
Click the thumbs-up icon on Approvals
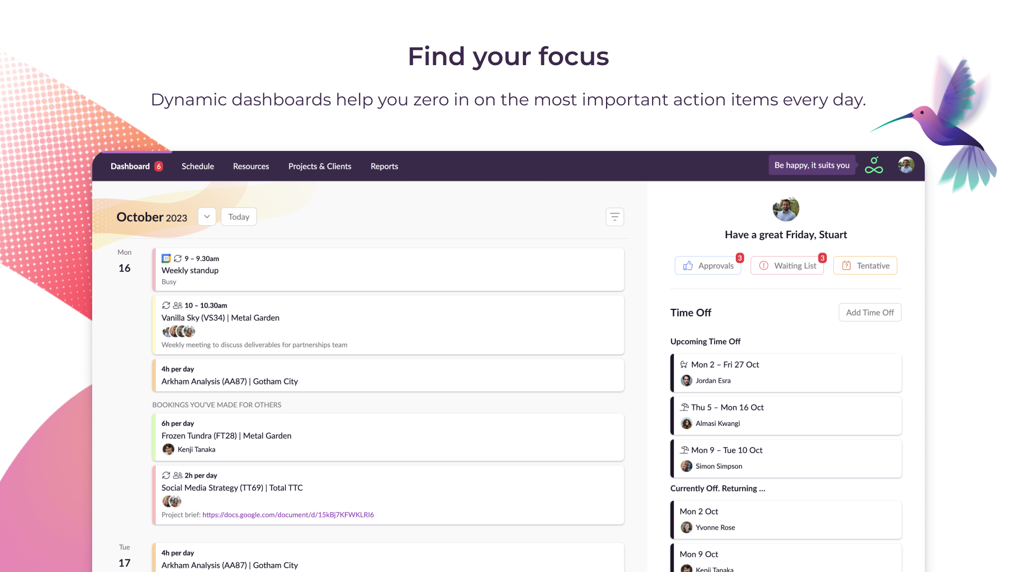pos(688,266)
